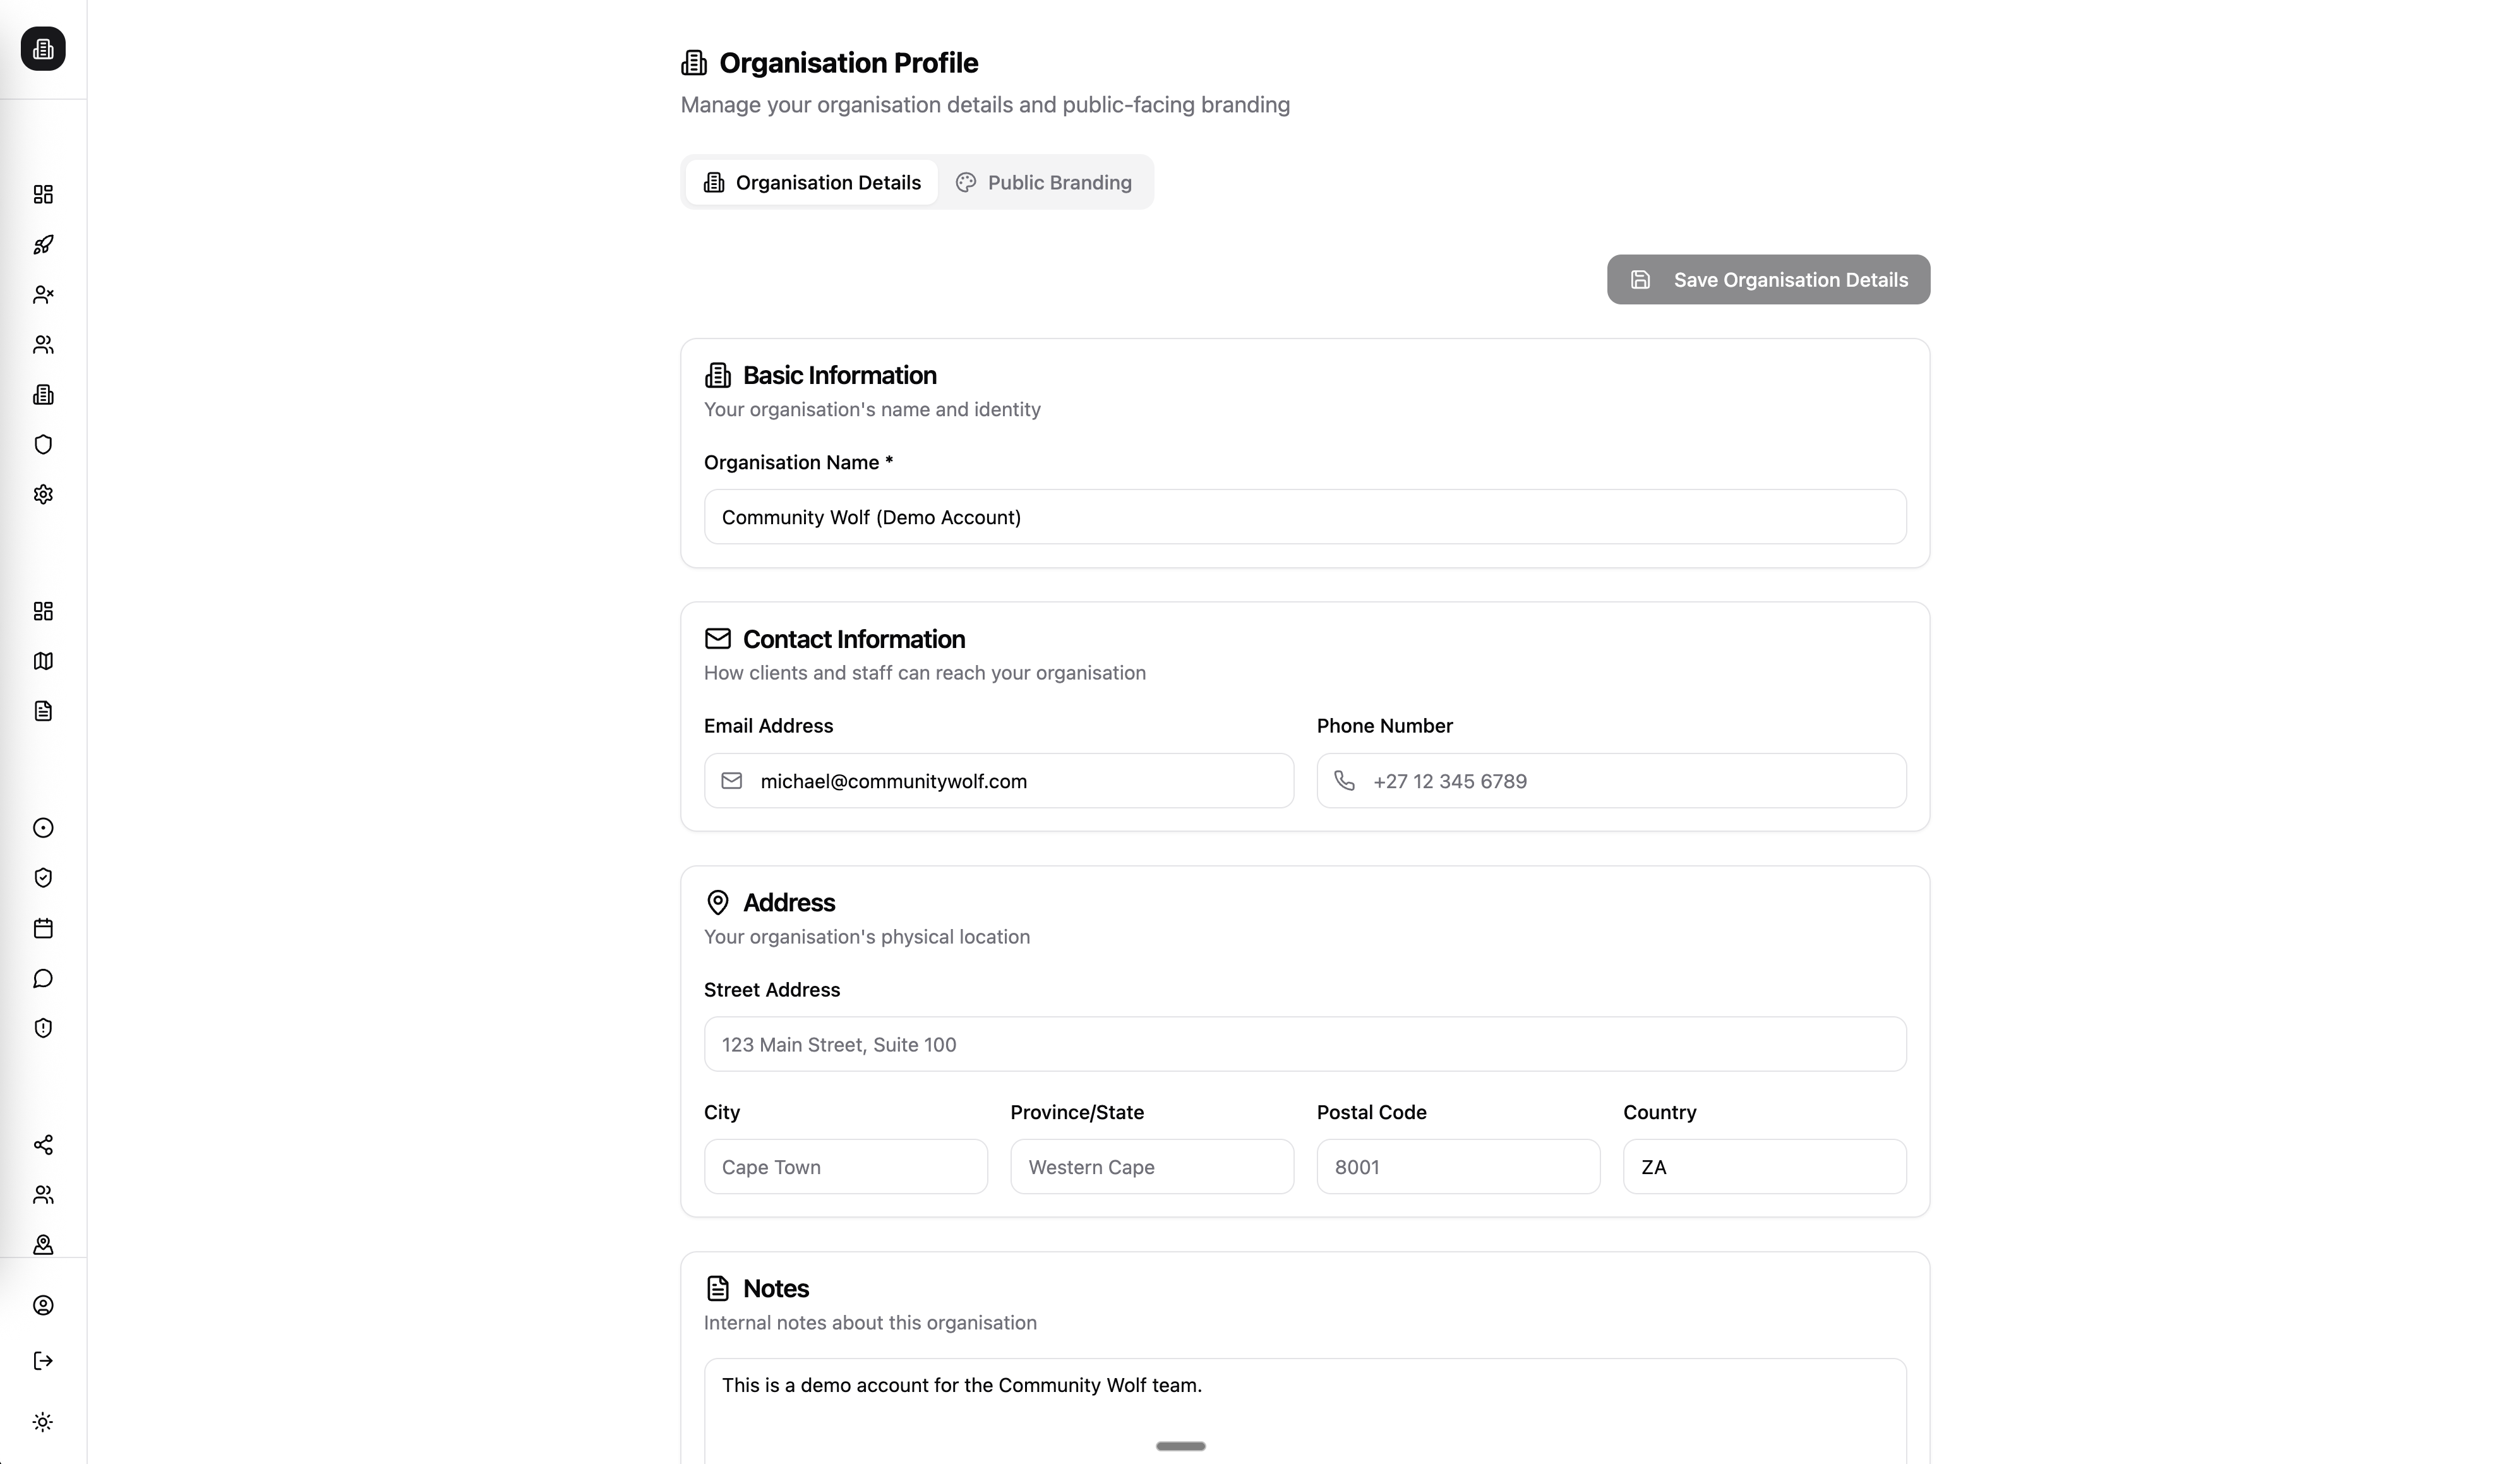Edit the Organisation Name field

click(1303, 516)
